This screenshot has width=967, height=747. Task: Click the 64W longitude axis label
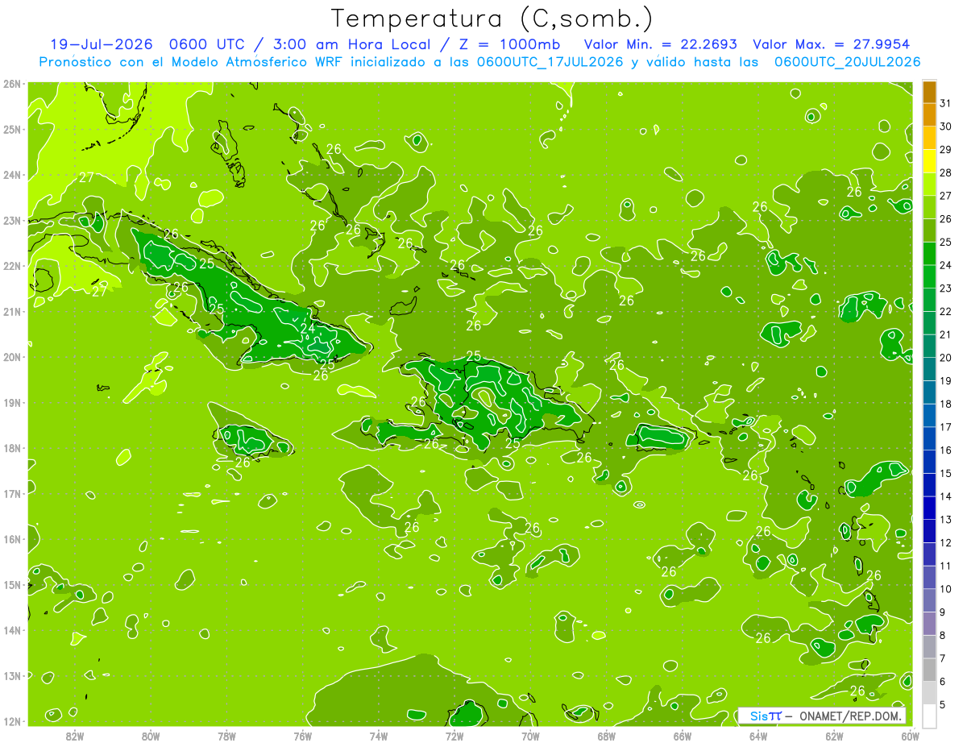(757, 736)
